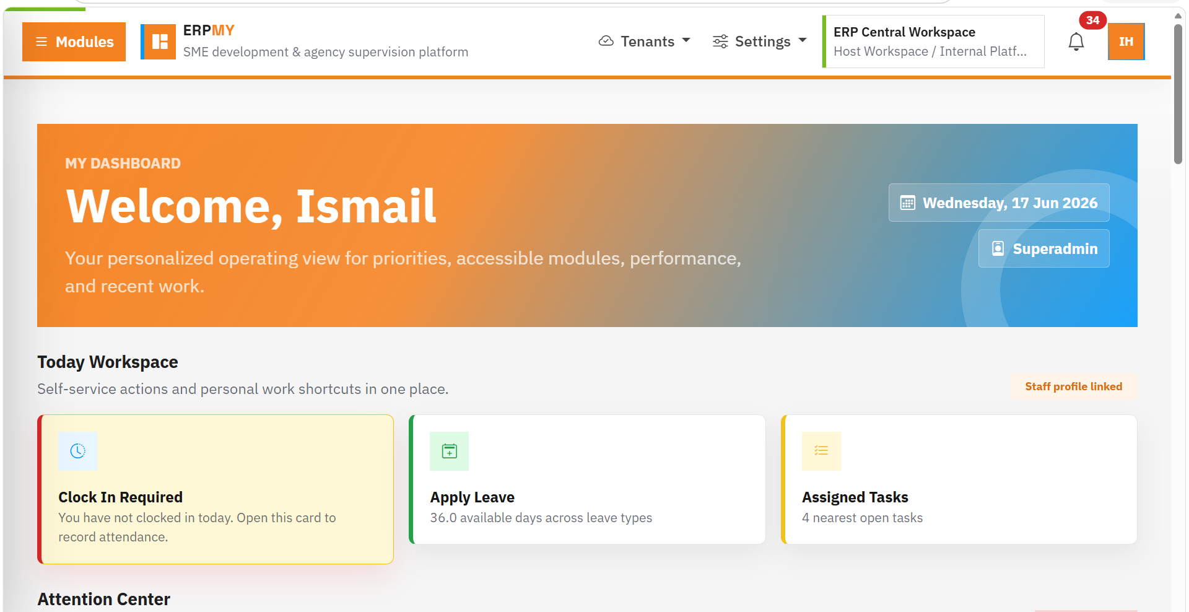
Task: Click the sliders icon beside Settings
Action: [x=720, y=42]
